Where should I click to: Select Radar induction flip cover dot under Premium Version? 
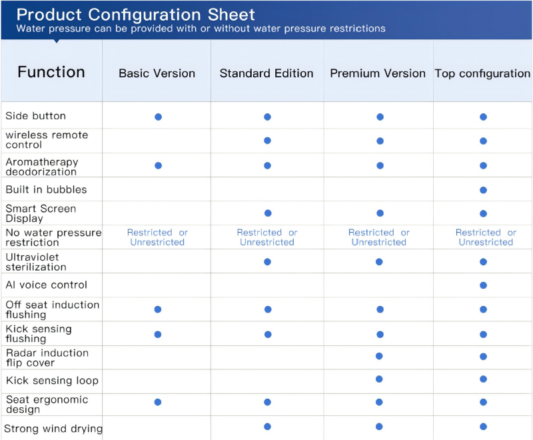pos(379,355)
